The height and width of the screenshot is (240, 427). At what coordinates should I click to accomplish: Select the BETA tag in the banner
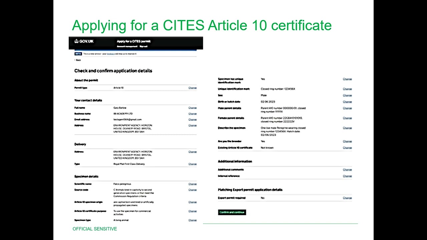(78, 54)
